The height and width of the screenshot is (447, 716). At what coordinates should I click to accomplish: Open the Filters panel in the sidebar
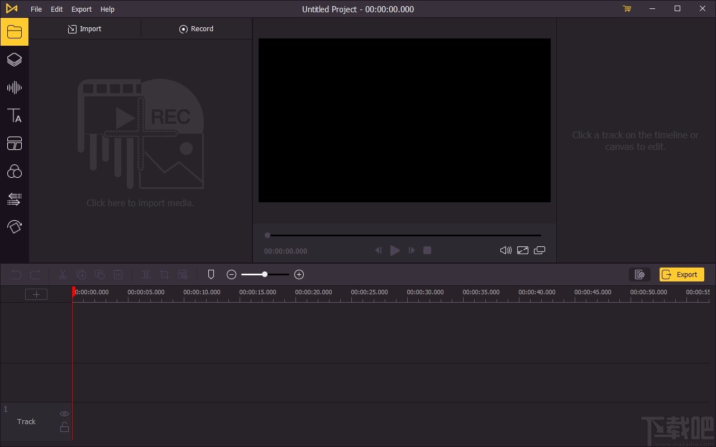point(15,171)
